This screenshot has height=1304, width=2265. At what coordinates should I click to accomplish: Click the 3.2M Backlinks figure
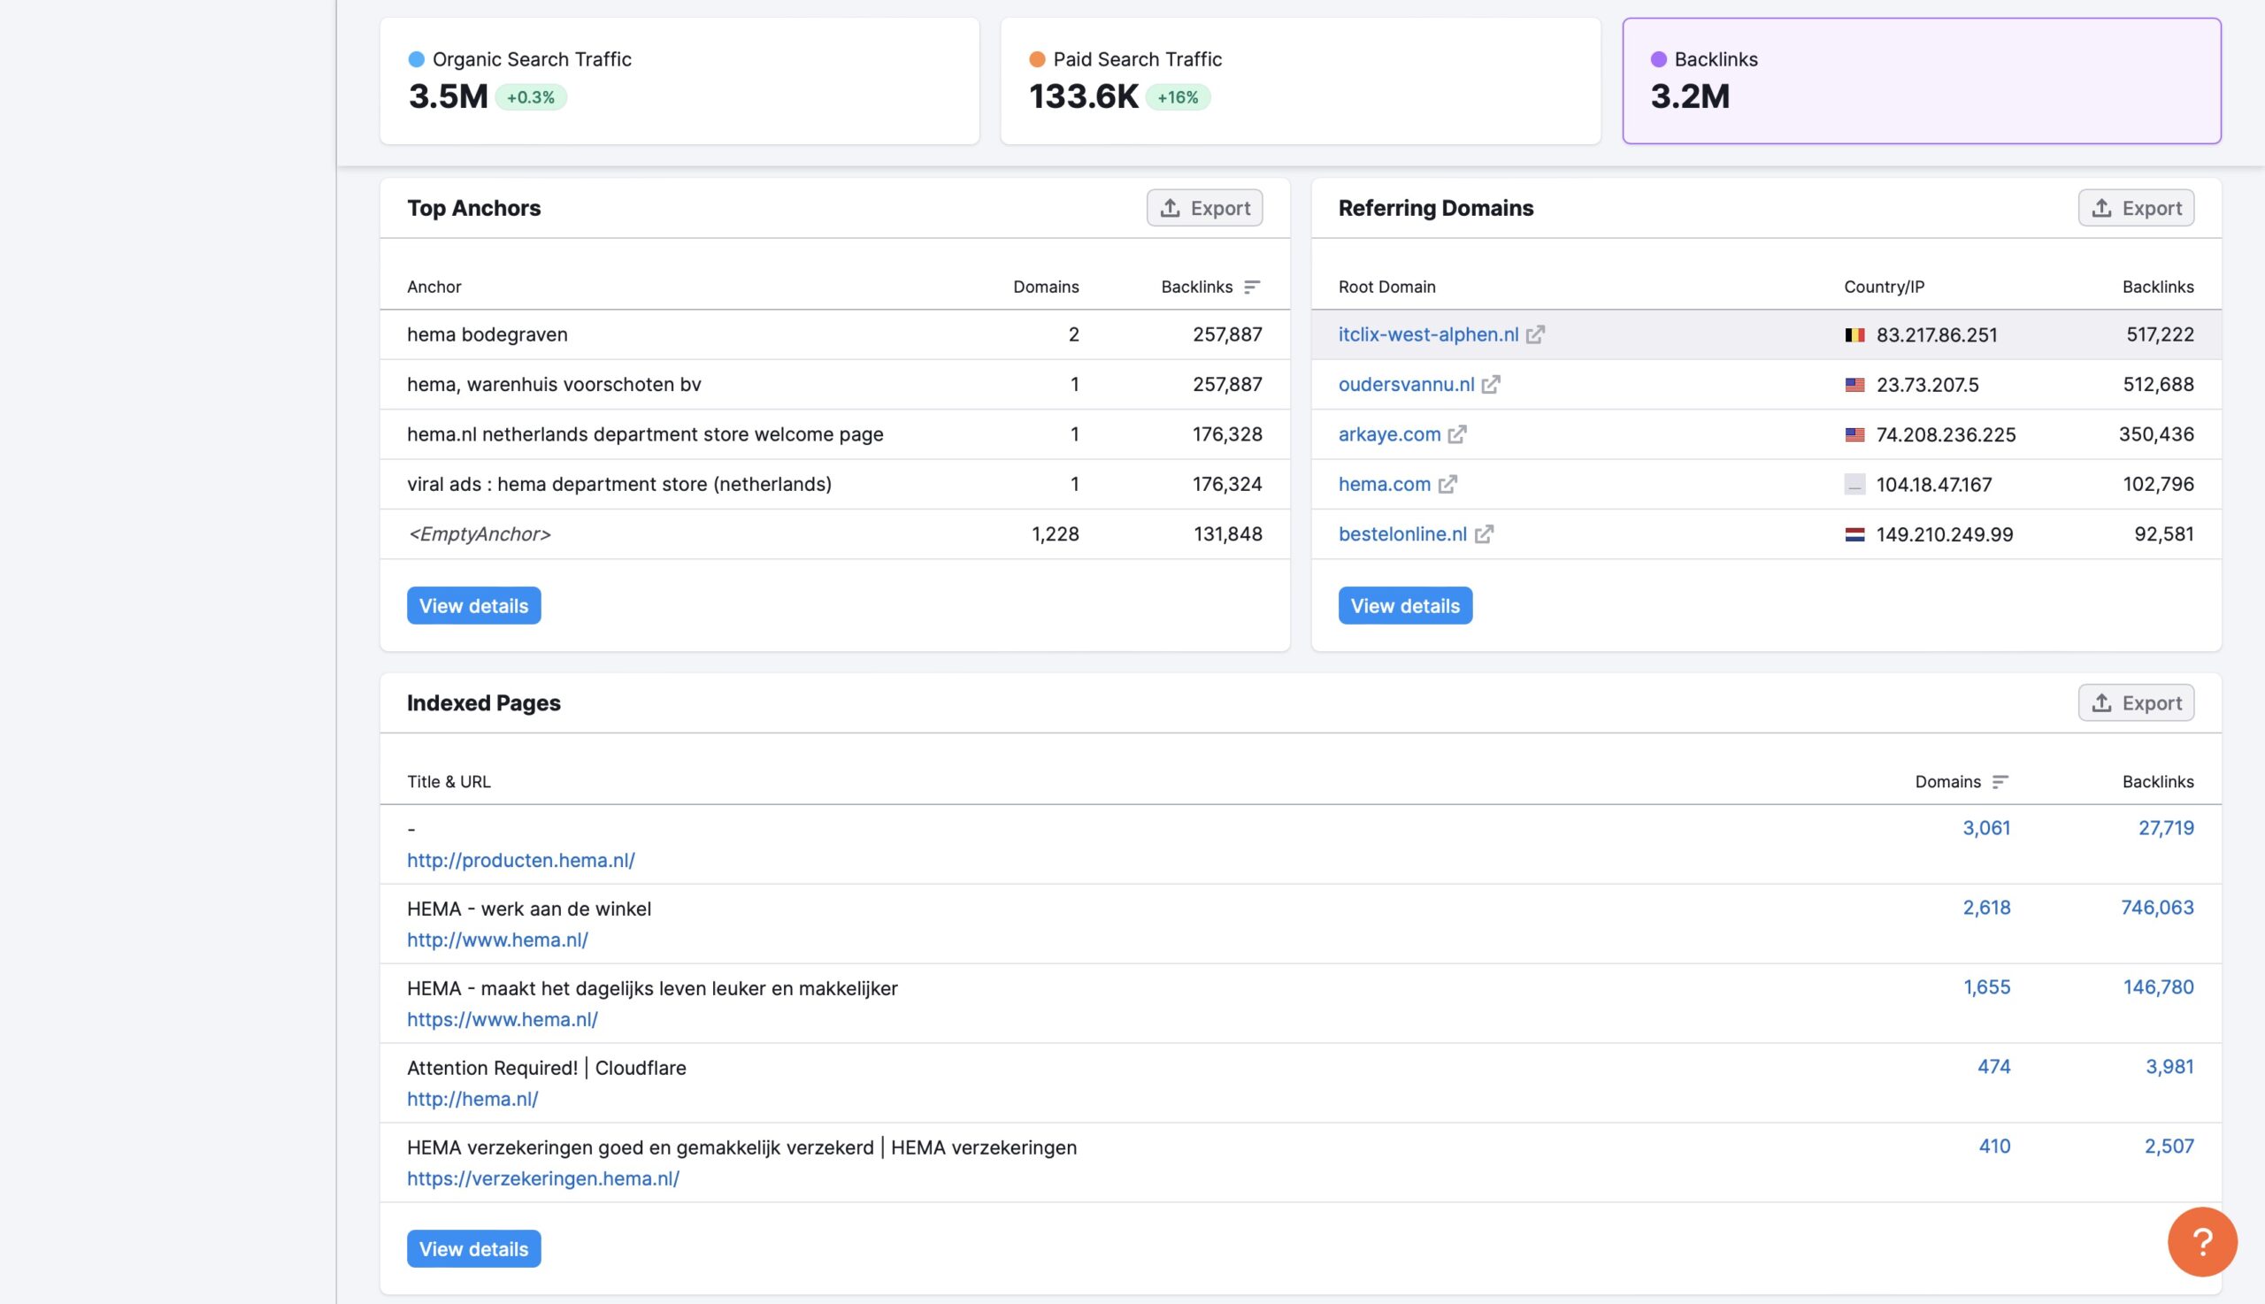[1690, 96]
